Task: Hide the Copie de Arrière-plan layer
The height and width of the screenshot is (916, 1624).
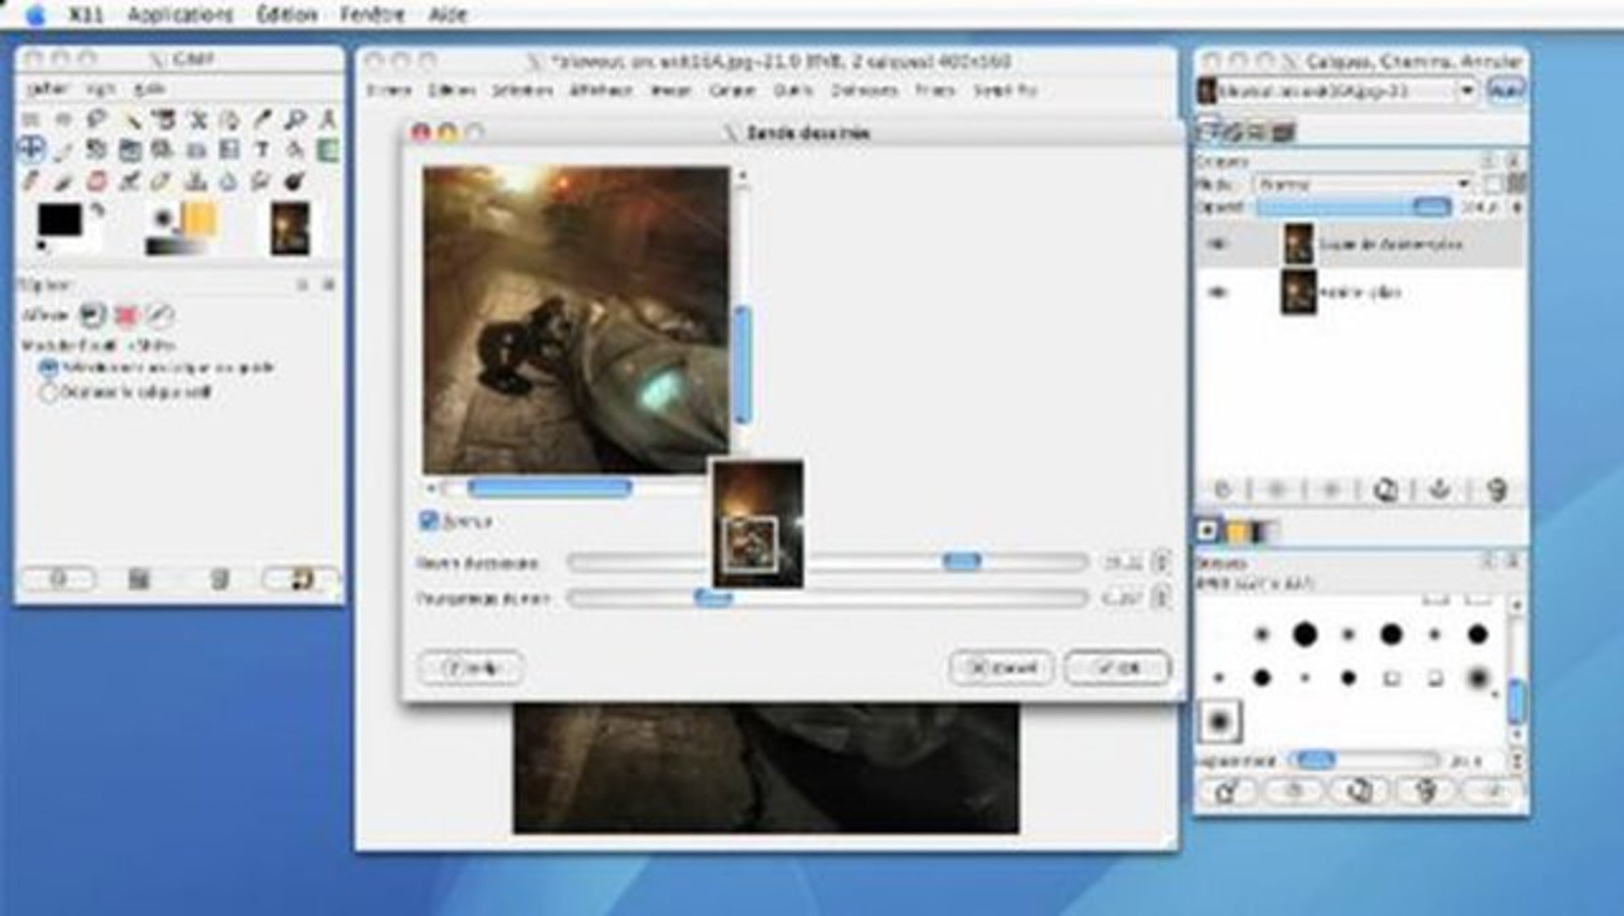Action: click(1217, 244)
